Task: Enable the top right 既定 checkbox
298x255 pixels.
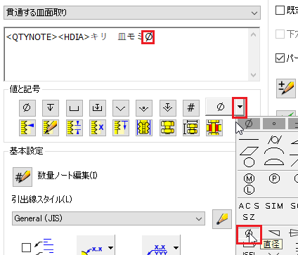Action: coord(280,11)
